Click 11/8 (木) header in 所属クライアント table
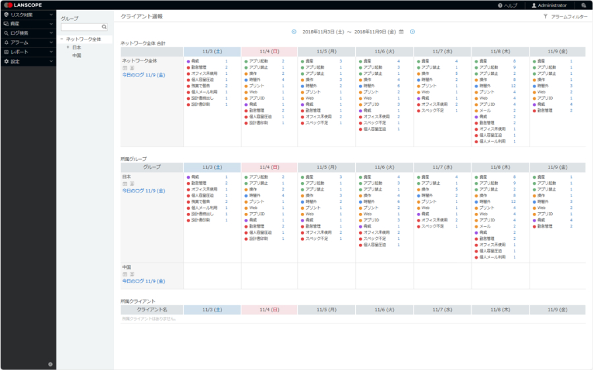Viewport: 593px width, 370px height. coord(500,310)
